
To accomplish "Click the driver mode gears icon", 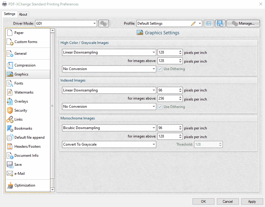I will click(103, 23).
